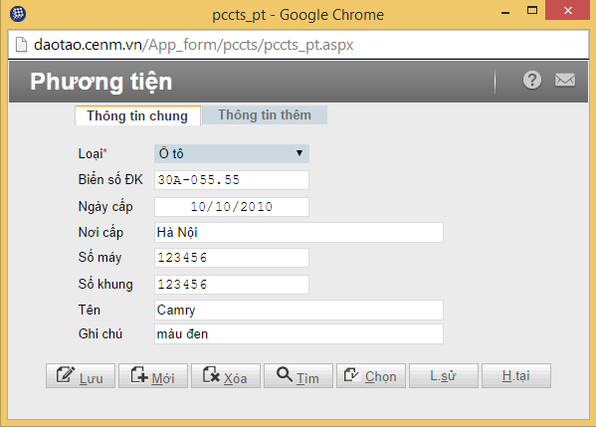Search using the Tìm magnifier button

[x=298, y=375]
